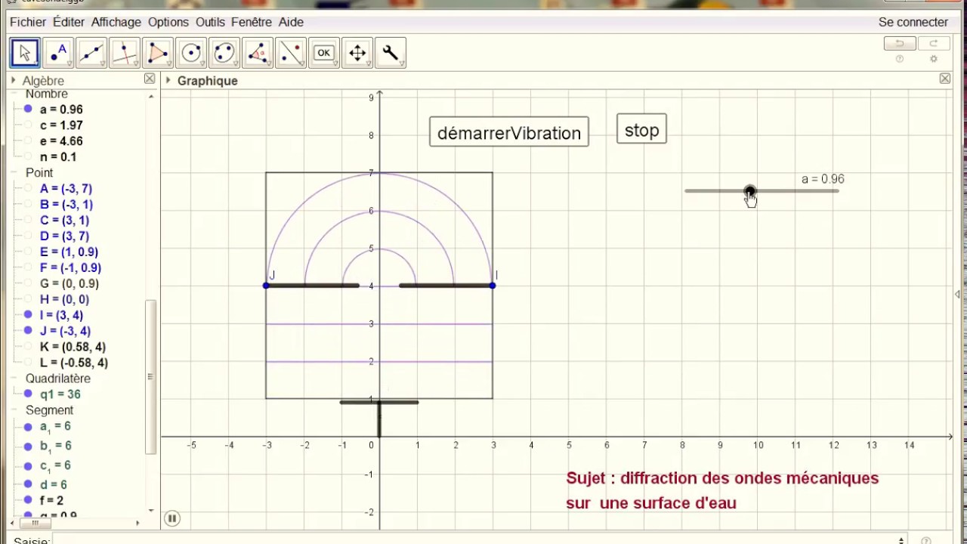Click the slider a knob

tap(749, 191)
